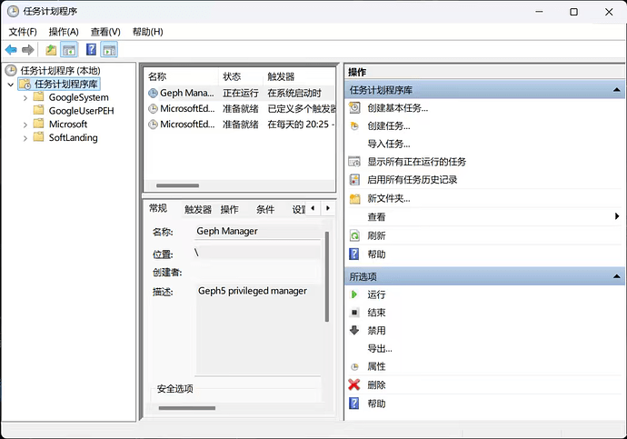This screenshot has height=439, width=627.
Task: Click the 正在运行 status of Geph Manager
Action: (240, 93)
